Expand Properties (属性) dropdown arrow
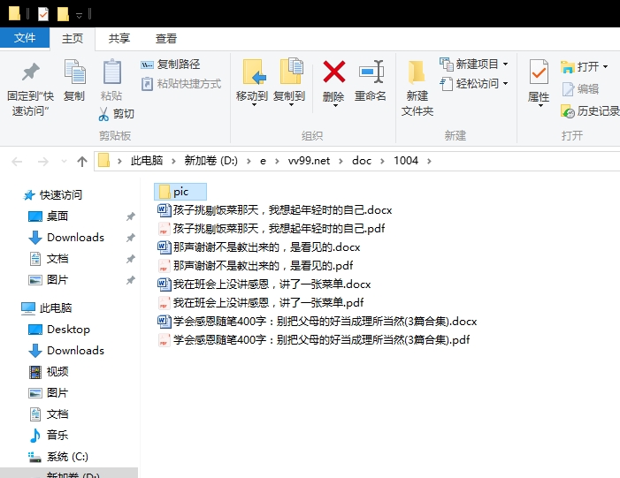Image resolution: width=620 pixels, height=478 pixels. [540, 106]
